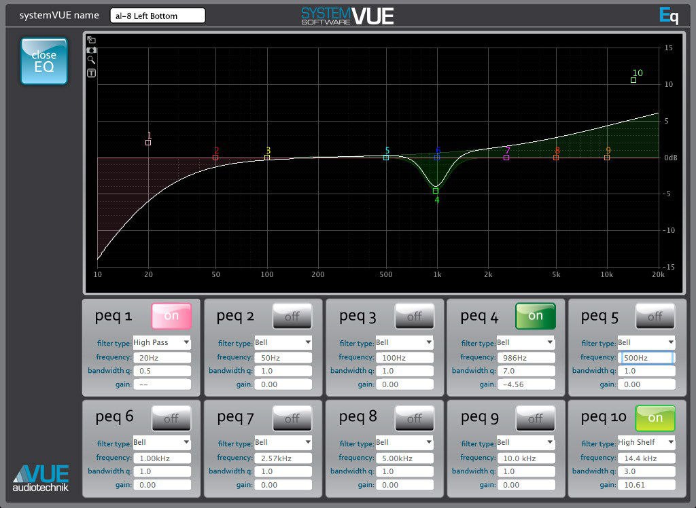Select the band 10 marker on the EQ graph

[x=633, y=79]
